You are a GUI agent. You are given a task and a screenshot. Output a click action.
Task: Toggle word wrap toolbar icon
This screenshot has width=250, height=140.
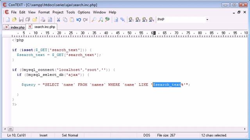(116, 20)
